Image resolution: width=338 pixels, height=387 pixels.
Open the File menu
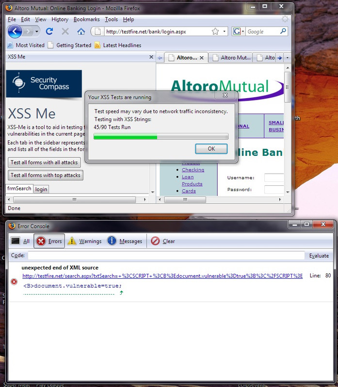[x=12, y=19]
